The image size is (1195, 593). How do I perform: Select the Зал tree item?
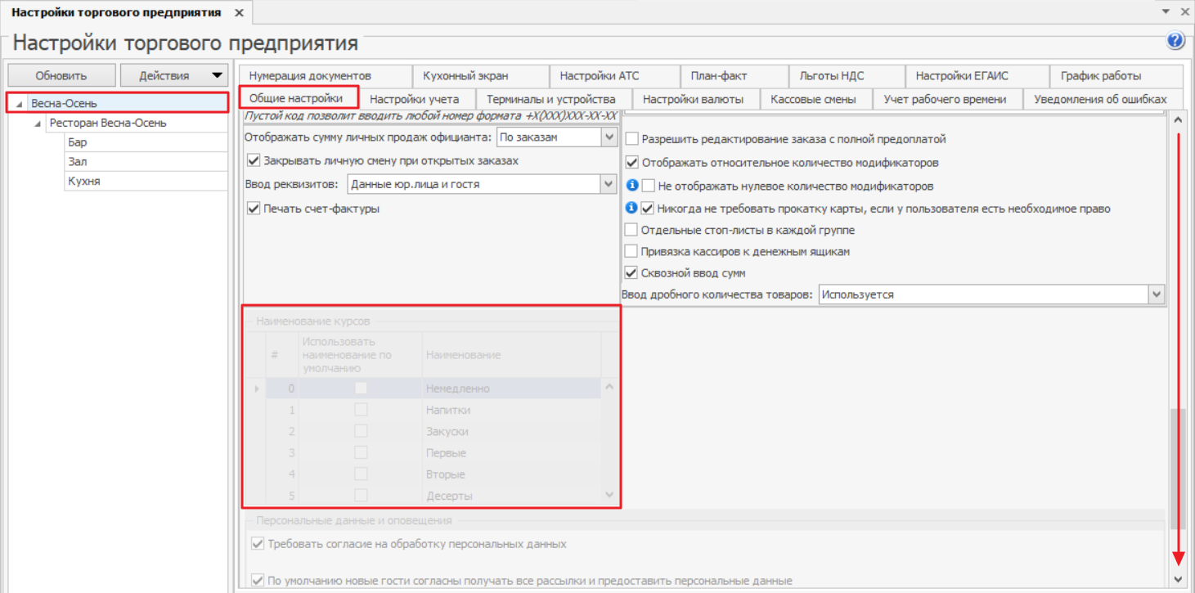tap(76, 162)
